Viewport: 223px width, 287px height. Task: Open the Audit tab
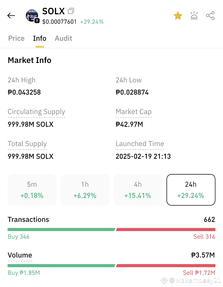click(64, 38)
